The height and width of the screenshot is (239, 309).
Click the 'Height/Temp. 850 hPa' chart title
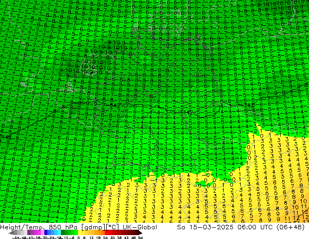(39, 227)
